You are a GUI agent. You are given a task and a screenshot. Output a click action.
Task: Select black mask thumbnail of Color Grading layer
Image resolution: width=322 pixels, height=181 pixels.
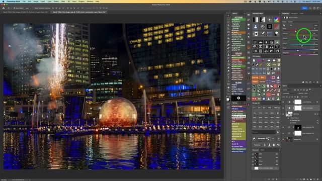[x=298, y=127]
